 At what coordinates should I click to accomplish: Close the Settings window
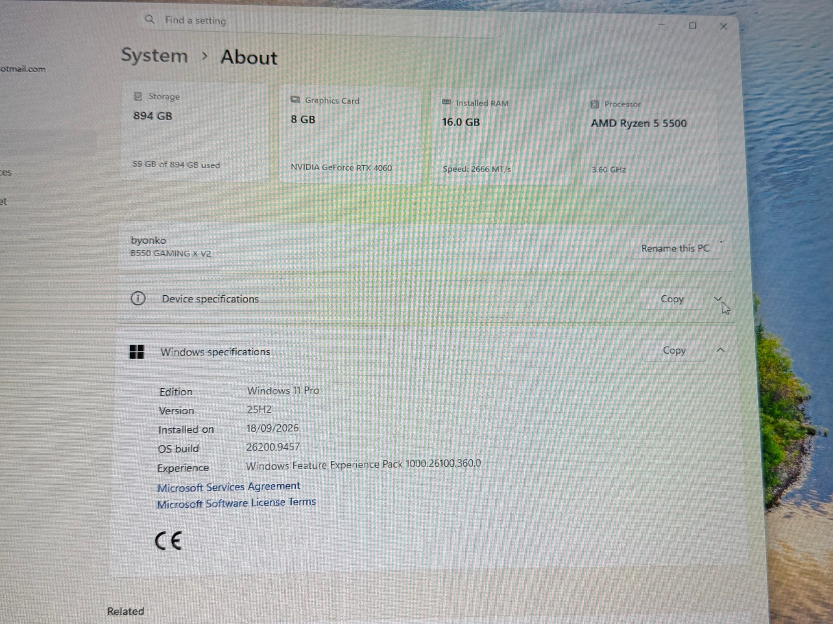723,27
